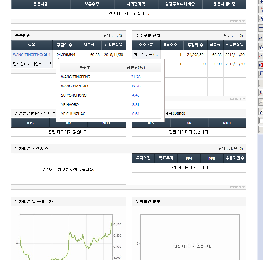263x260 pixels.
Task: Click SU YONGHONG name in the popup
Action: 74,95
